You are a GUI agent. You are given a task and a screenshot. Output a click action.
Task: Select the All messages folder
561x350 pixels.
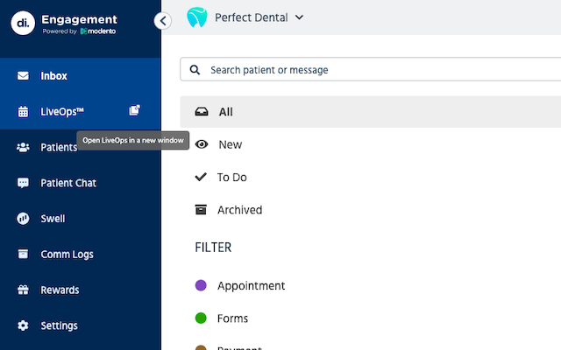tap(370, 112)
